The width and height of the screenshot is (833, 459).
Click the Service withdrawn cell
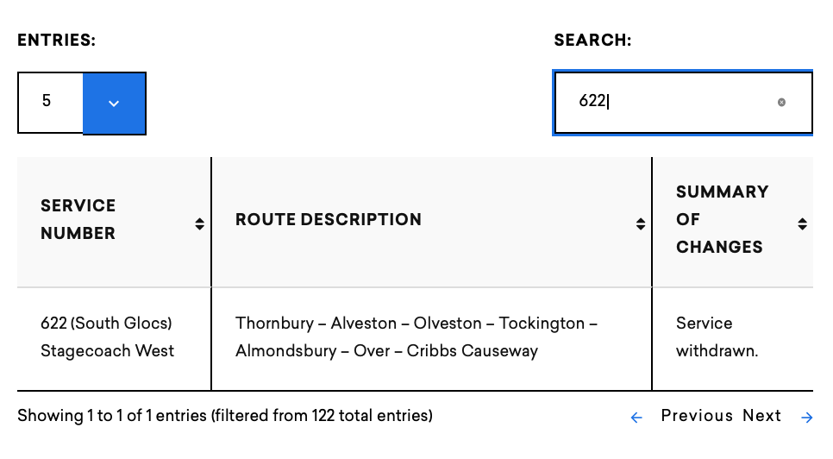[x=717, y=337]
